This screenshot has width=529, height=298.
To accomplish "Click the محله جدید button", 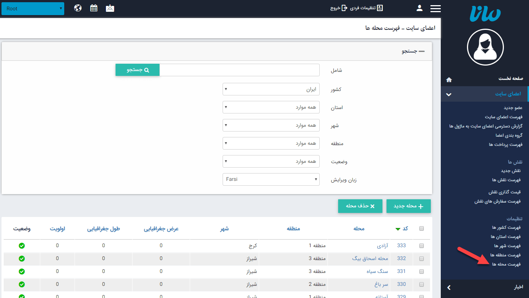I will click(408, 206).
